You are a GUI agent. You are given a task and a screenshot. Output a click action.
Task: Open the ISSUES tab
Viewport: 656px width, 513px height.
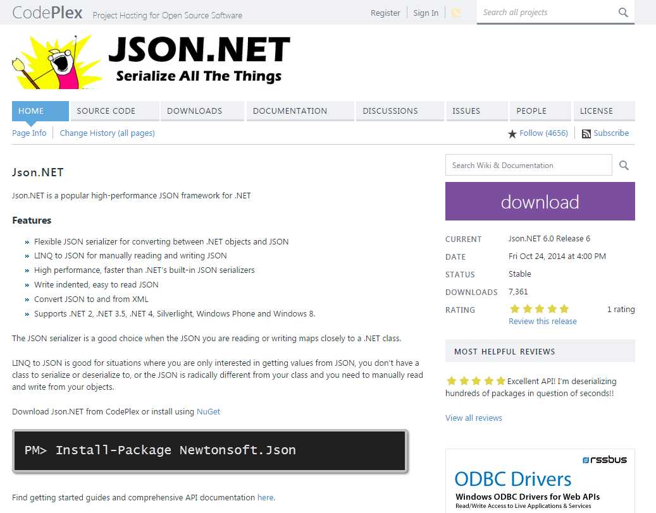click(x=477, y=111)
